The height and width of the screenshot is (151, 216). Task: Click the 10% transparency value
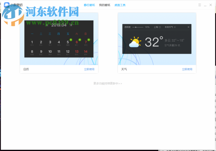click(147, 27)
